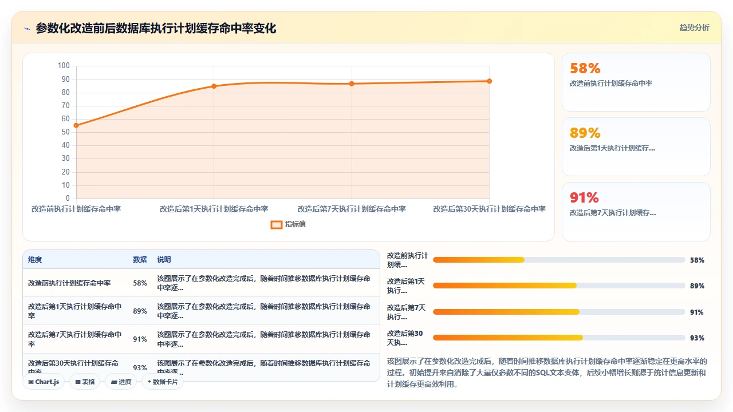Select the 数据卡片 tag chip
The height and width of the screenshot is (412, 733).
163,382
